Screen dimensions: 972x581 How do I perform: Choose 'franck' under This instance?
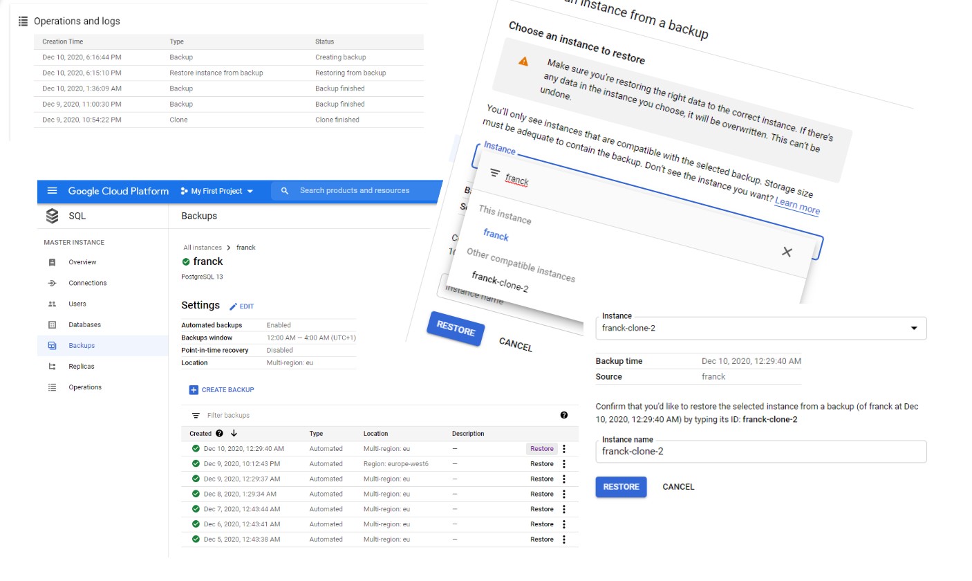click(x=496, y=235)
